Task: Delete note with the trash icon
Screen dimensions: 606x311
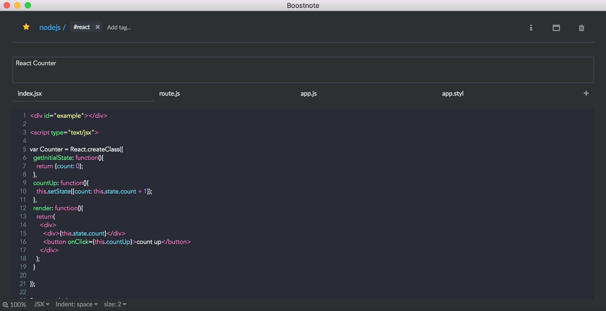Action: point(581,28)
